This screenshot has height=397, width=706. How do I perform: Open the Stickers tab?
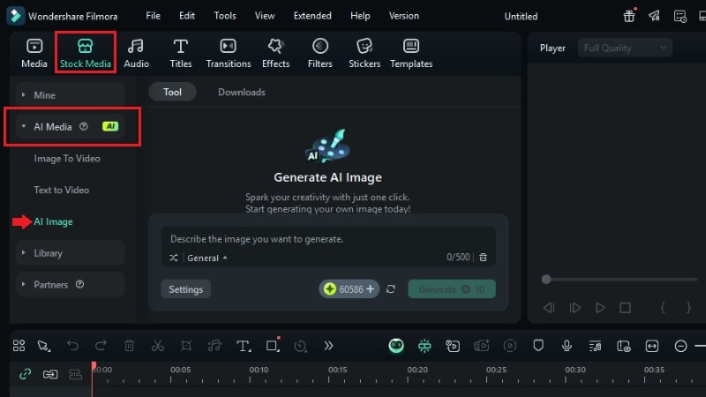coord(364,54)
